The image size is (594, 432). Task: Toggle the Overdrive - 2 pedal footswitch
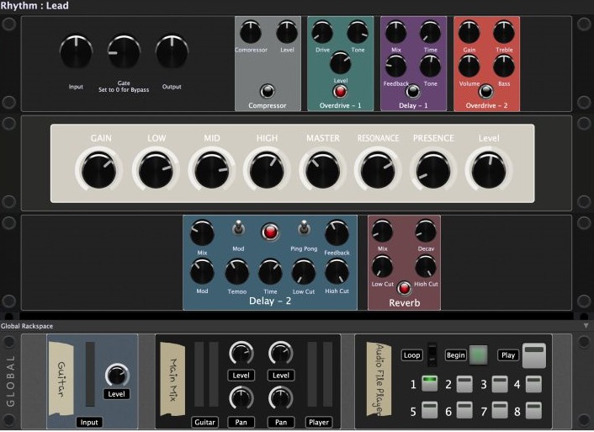[486, 92]
